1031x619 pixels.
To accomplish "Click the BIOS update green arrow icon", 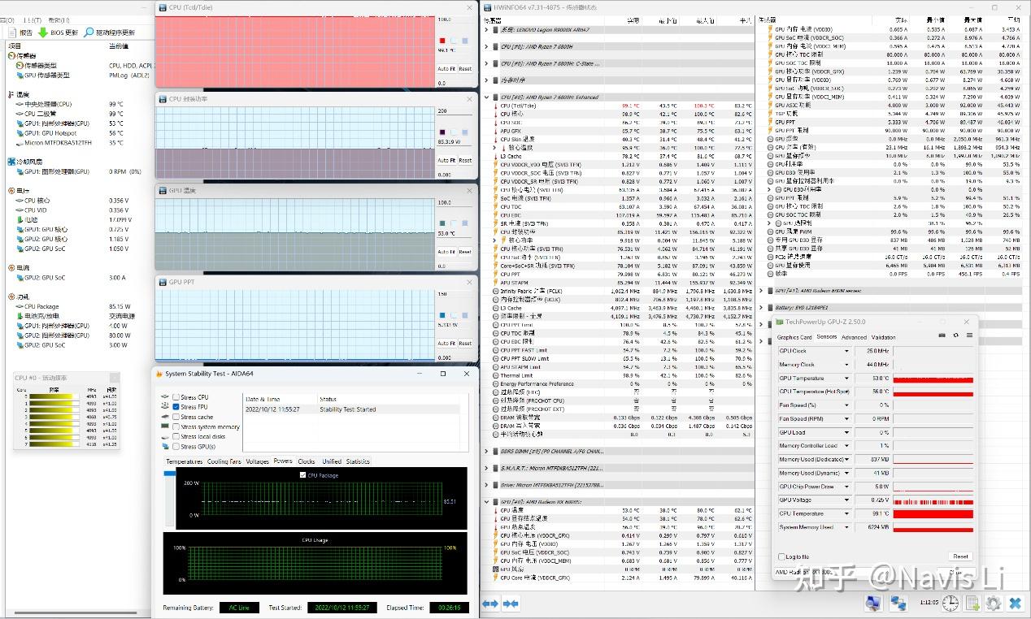I will pyautogui.click(x=43, y=32).
